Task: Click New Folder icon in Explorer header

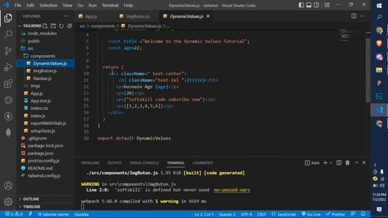Action: (53, 25)
